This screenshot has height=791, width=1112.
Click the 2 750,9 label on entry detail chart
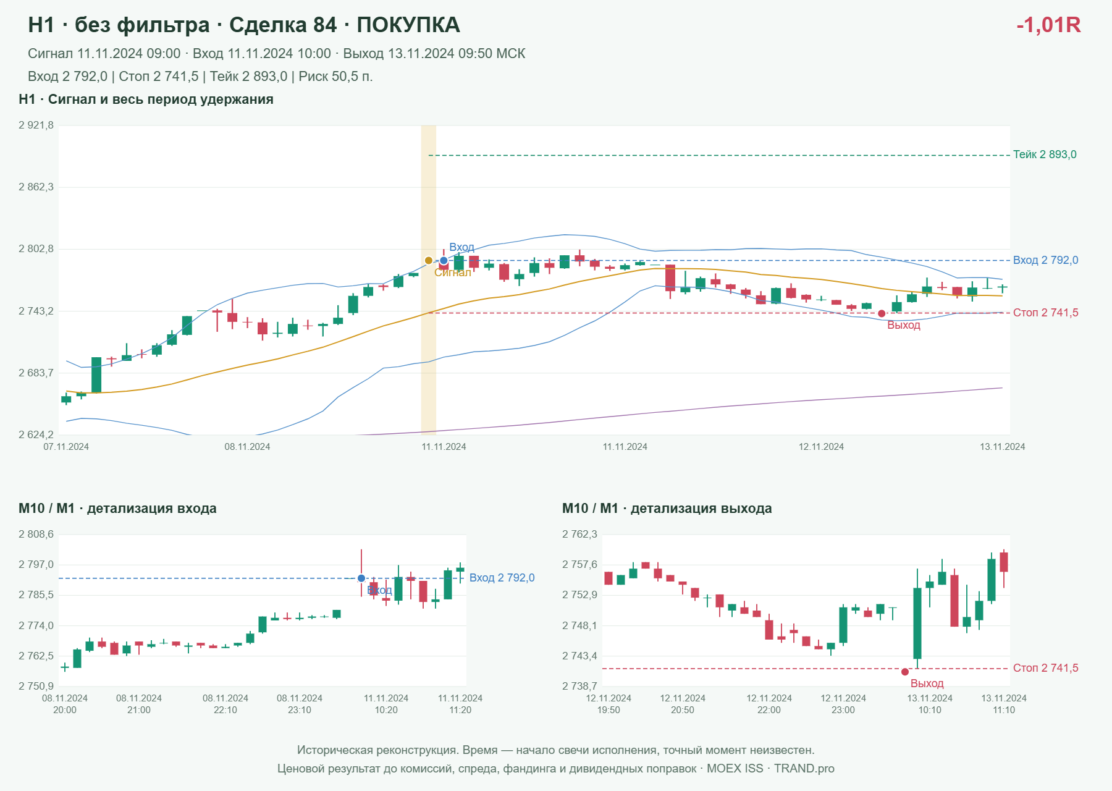pyautogui.click(x=36, y=686)
